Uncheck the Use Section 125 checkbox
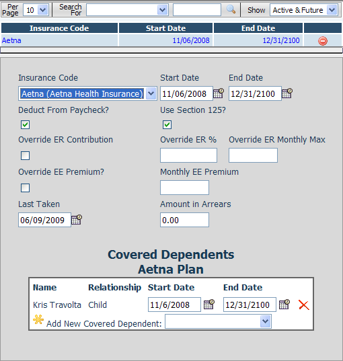Screen dimensions: 343x361 pos(167,125)
